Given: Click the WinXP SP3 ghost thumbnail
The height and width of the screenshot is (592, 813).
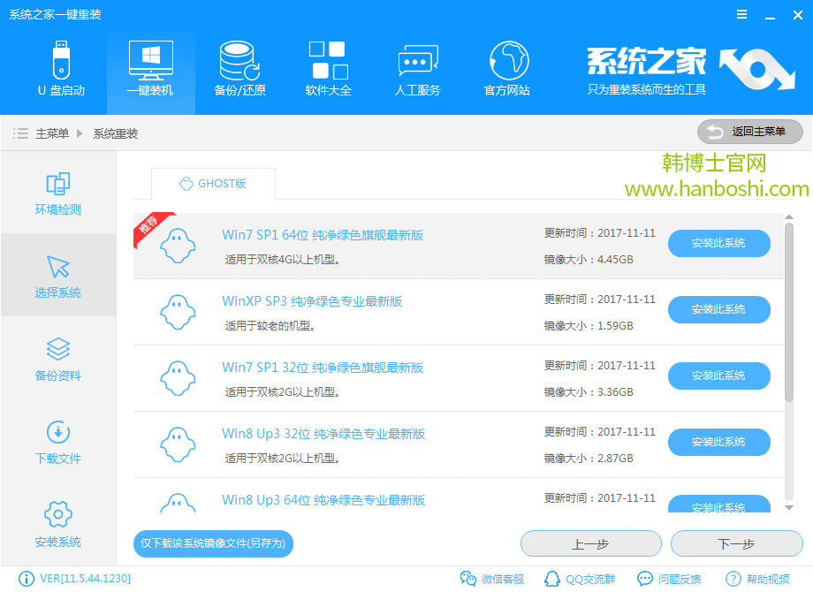Looking at the screenshot, I should 178,312.
